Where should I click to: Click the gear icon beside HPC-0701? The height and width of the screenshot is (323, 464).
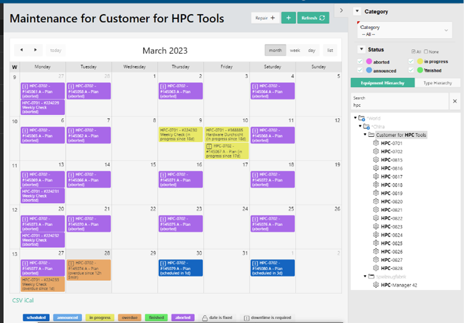pyautogui.click(x=376, y=143)
